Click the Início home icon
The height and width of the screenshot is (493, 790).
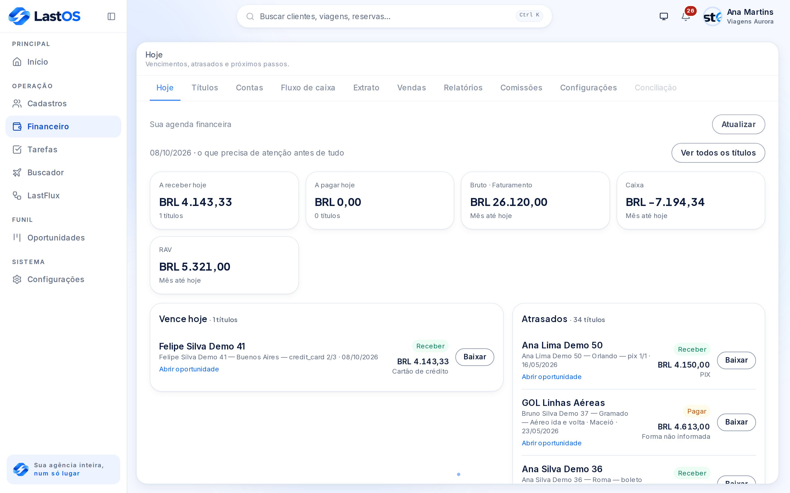[x=17, y=62]
